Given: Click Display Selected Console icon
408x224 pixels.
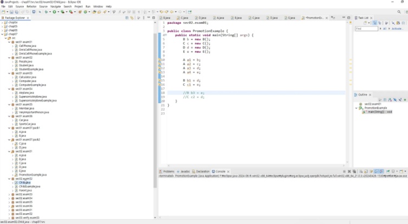Looking at the screenshot, I should pyautogui.click(x=393, y=172).
